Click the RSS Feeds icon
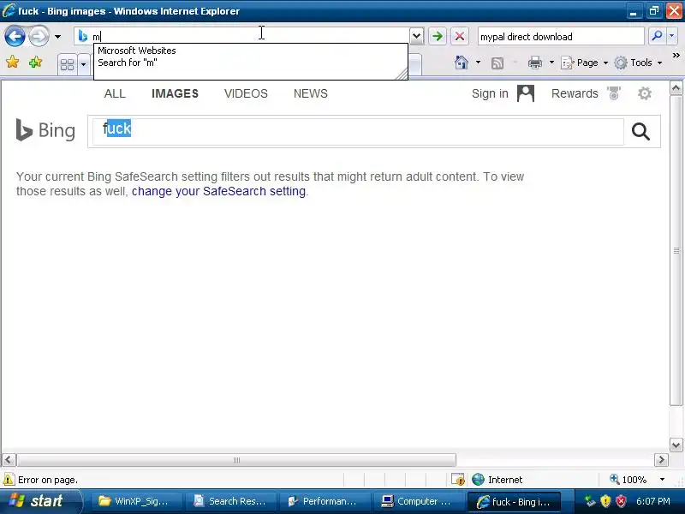 coord(497,63)
